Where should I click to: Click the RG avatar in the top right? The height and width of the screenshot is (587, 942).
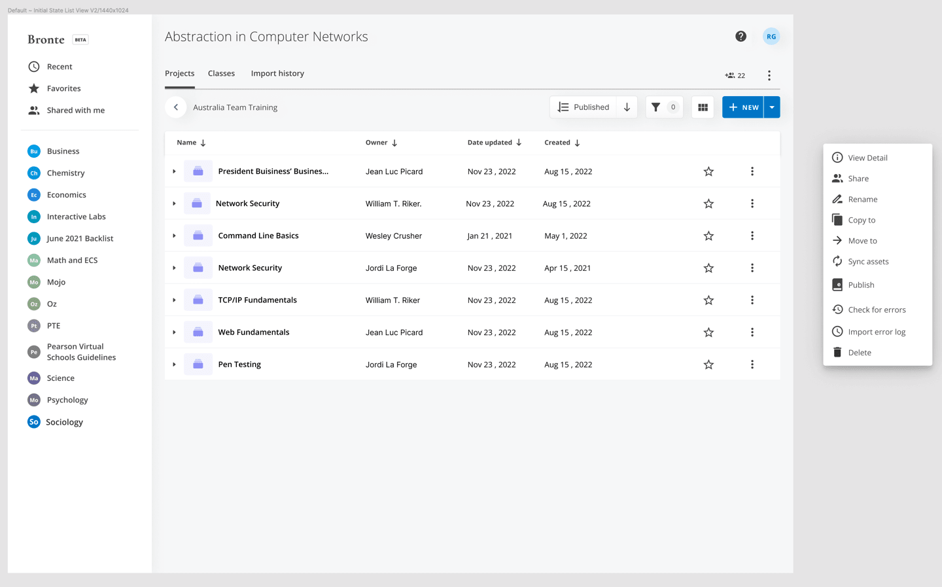point(771,36)
